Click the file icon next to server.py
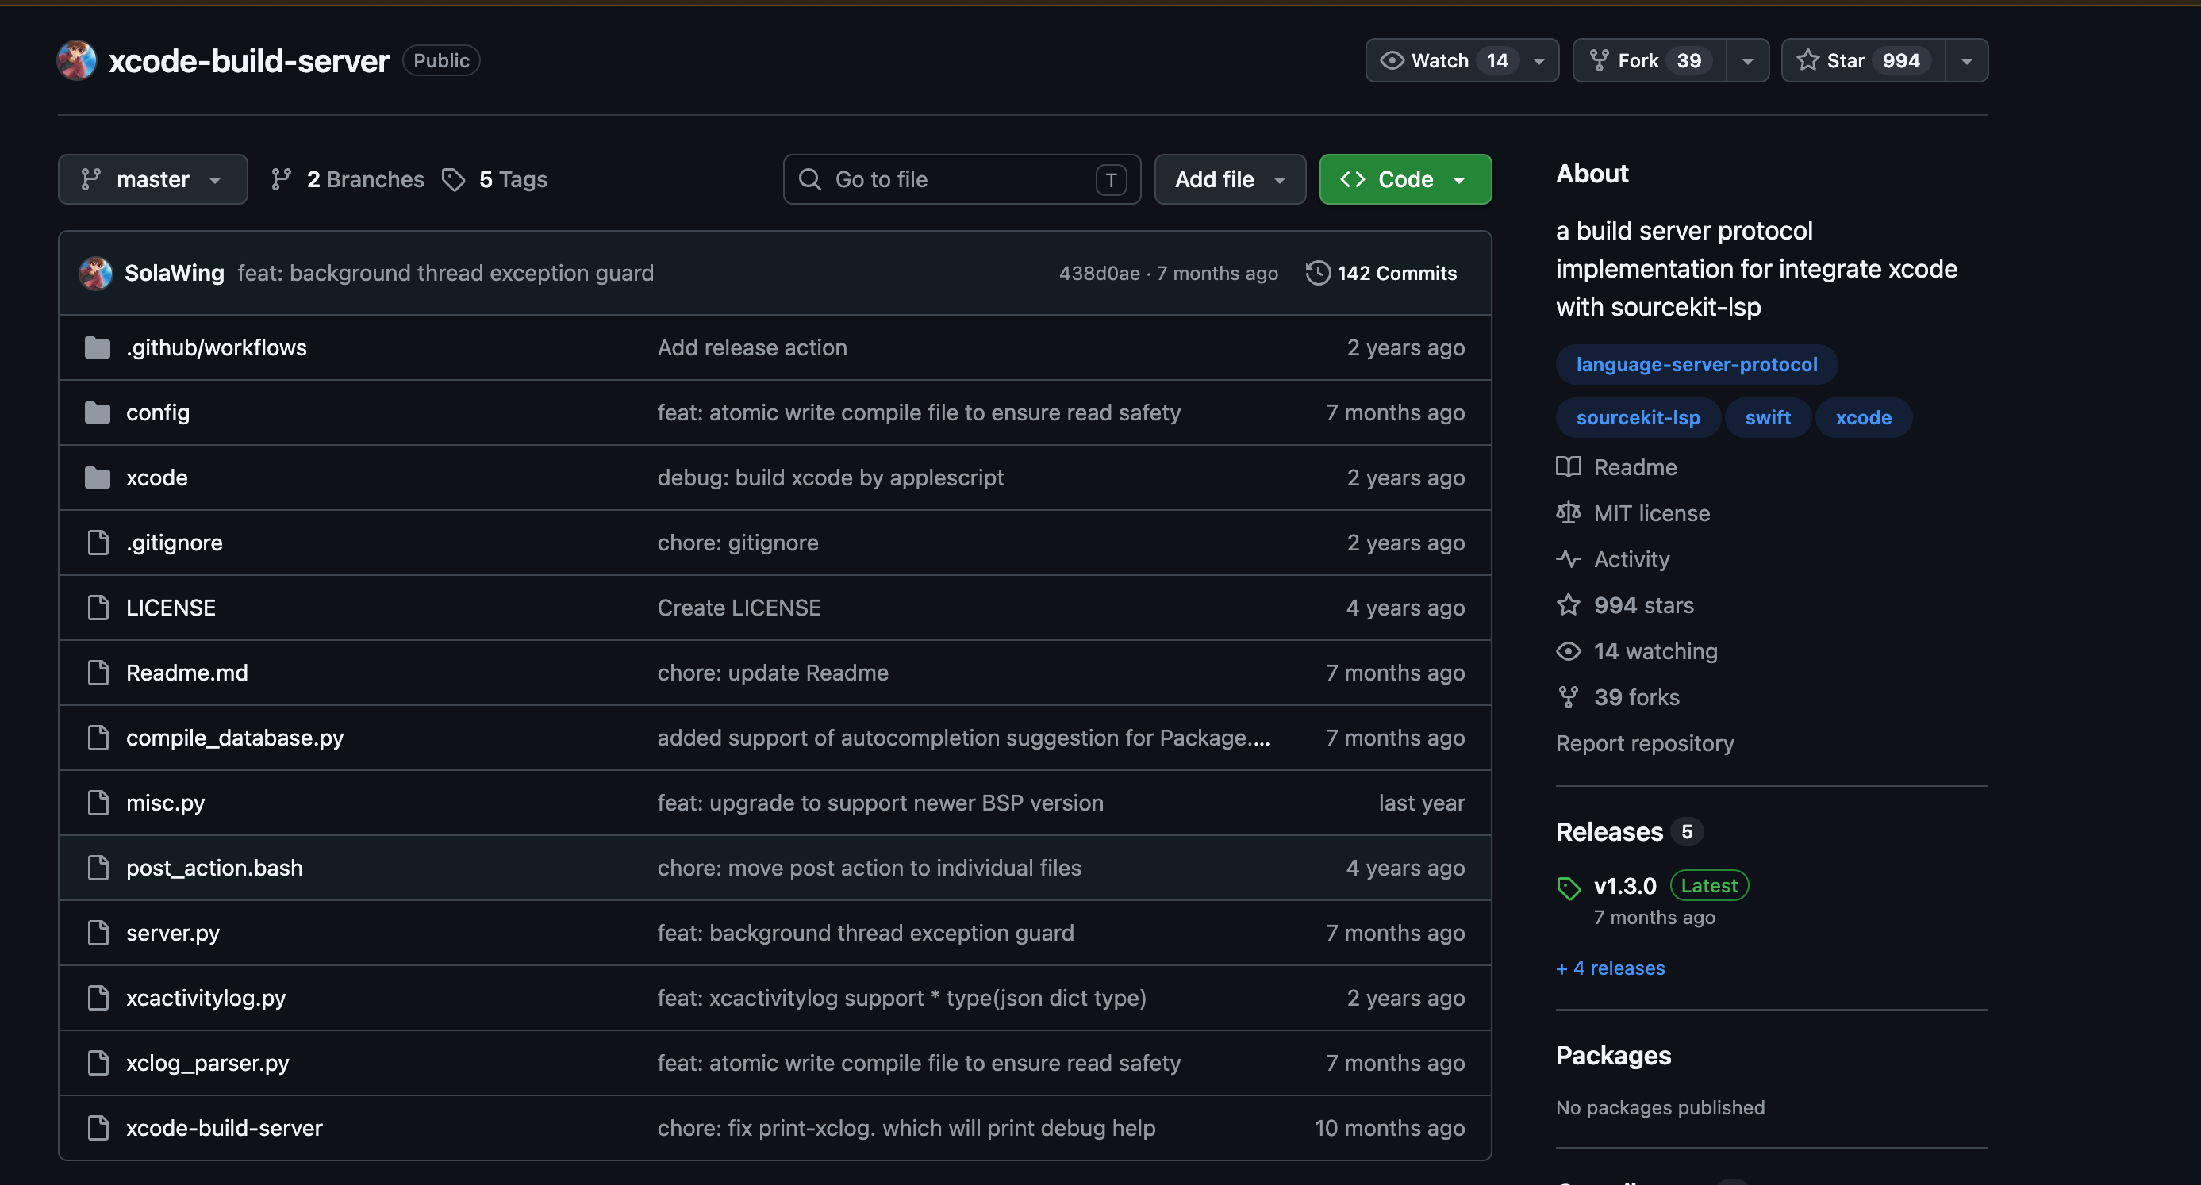 pos(98,932)
